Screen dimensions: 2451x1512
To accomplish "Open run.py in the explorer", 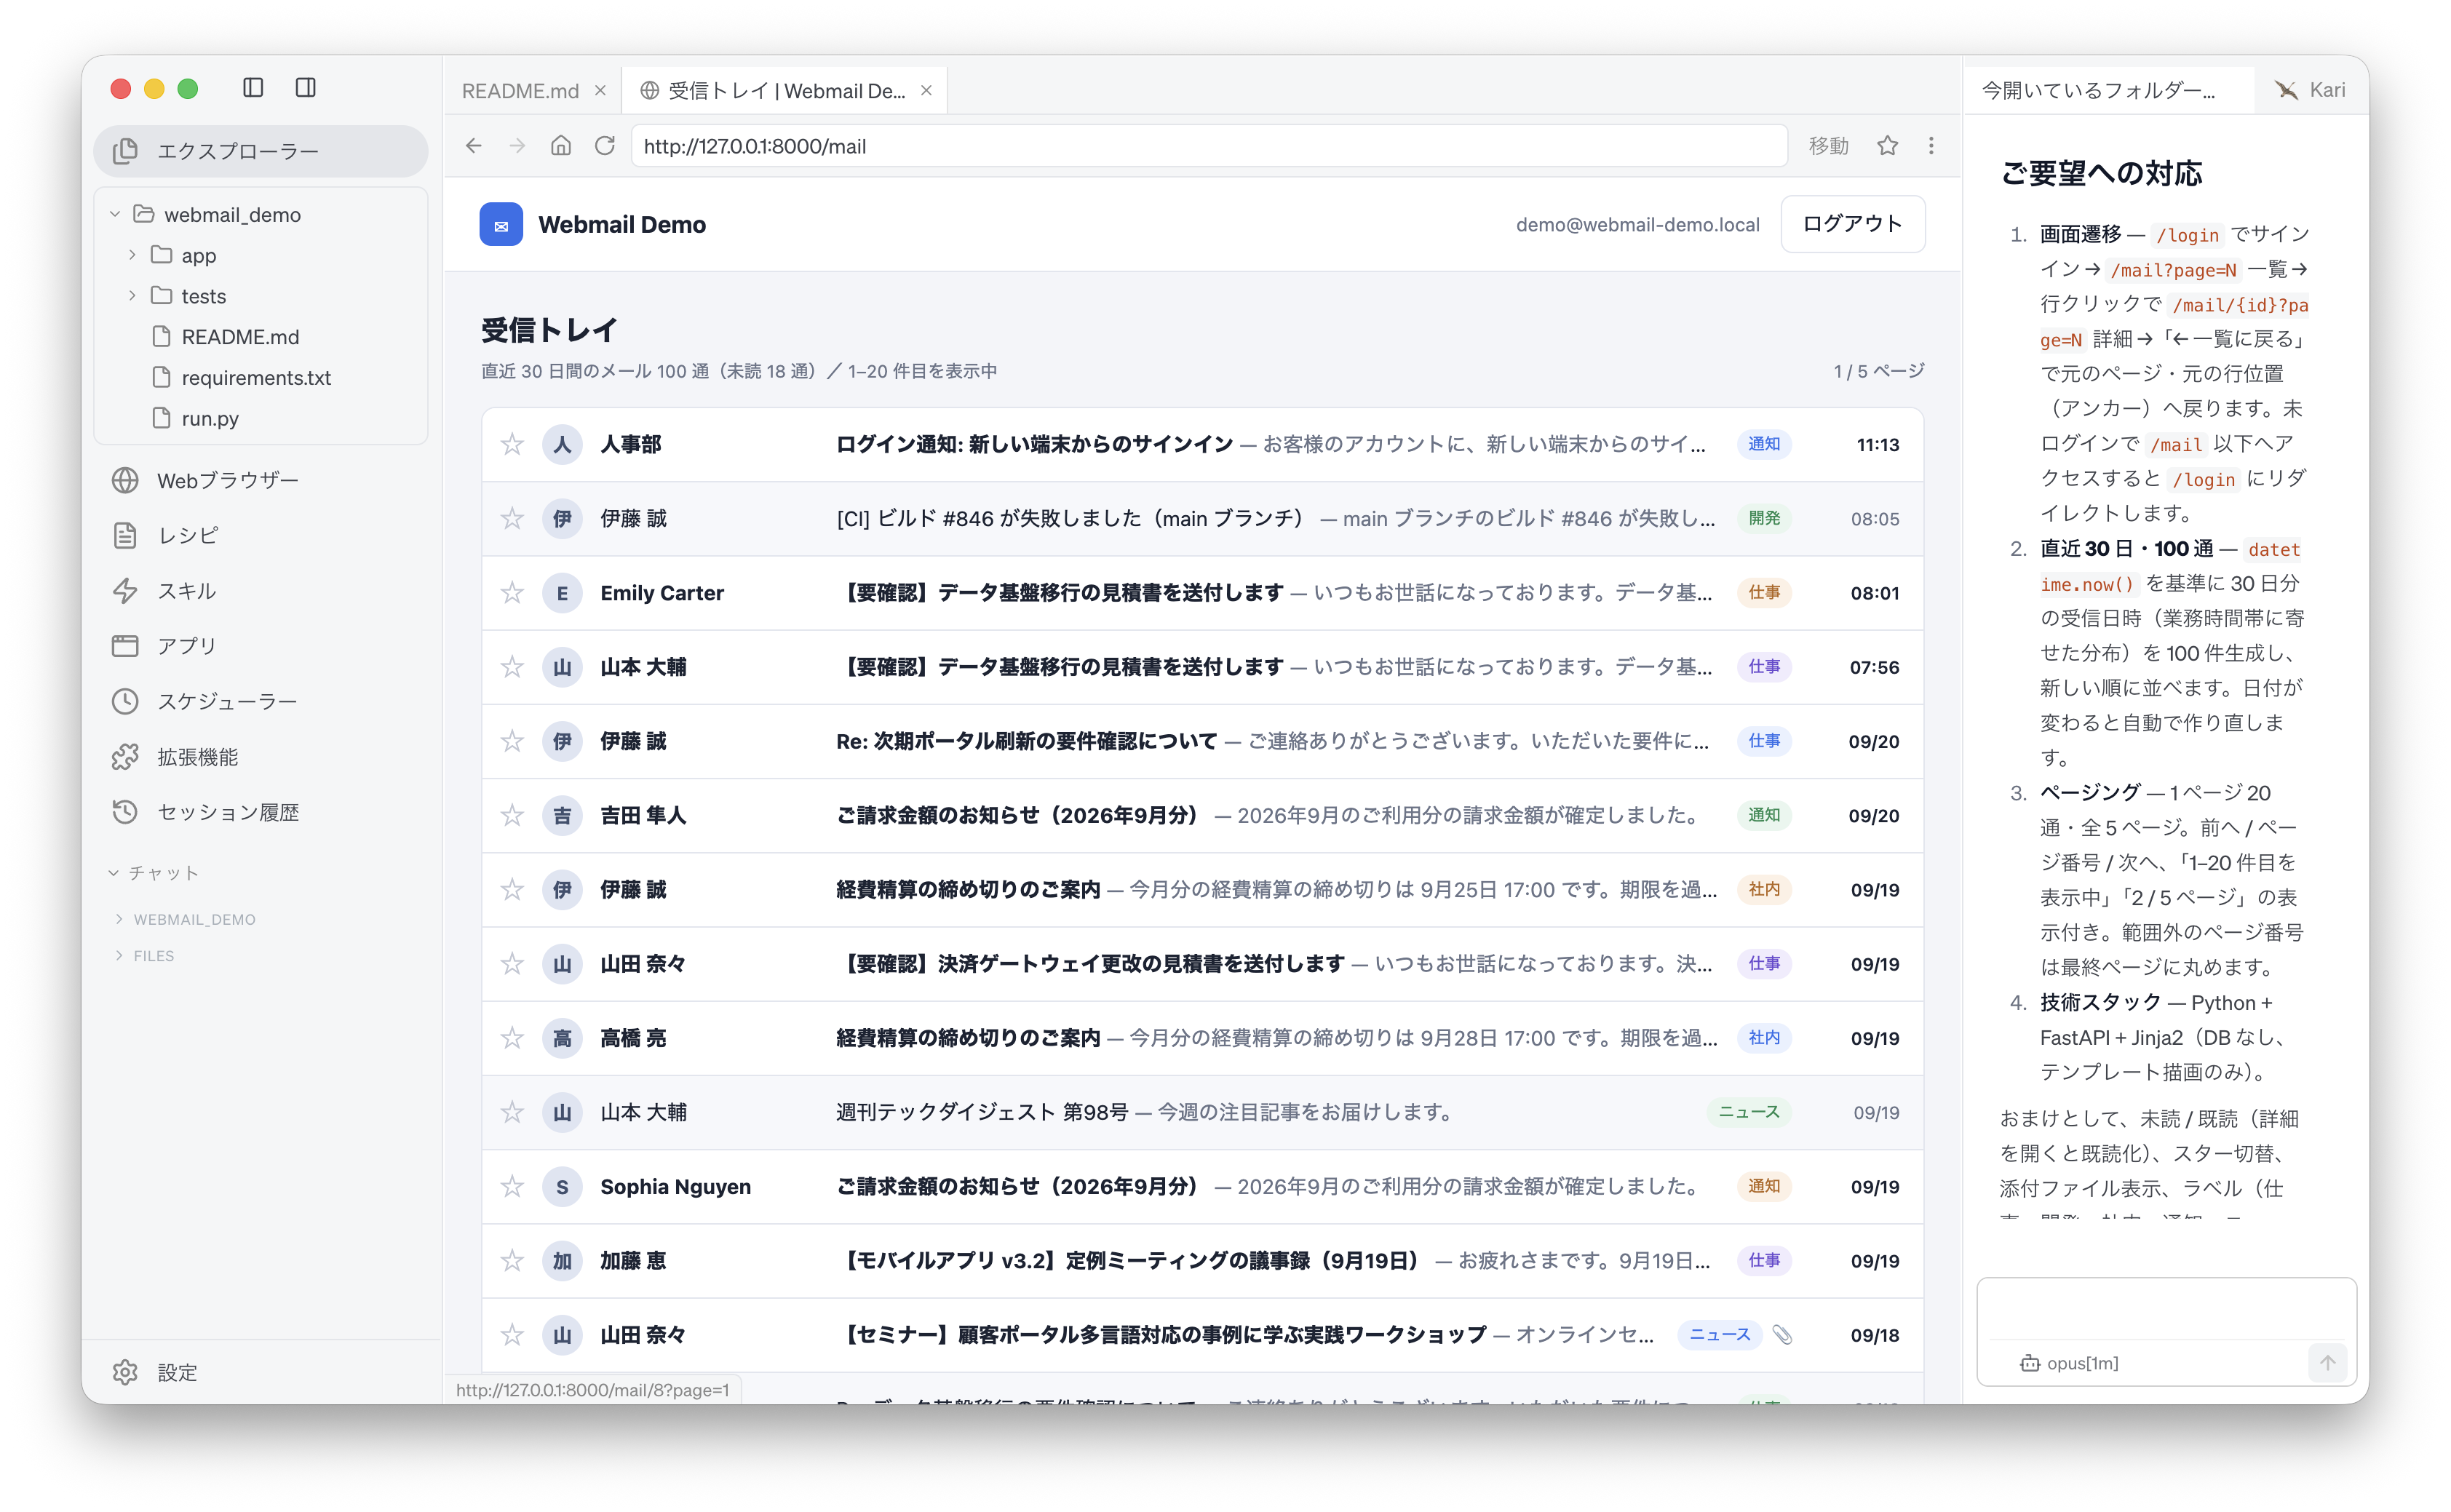I will pos(210,418).
